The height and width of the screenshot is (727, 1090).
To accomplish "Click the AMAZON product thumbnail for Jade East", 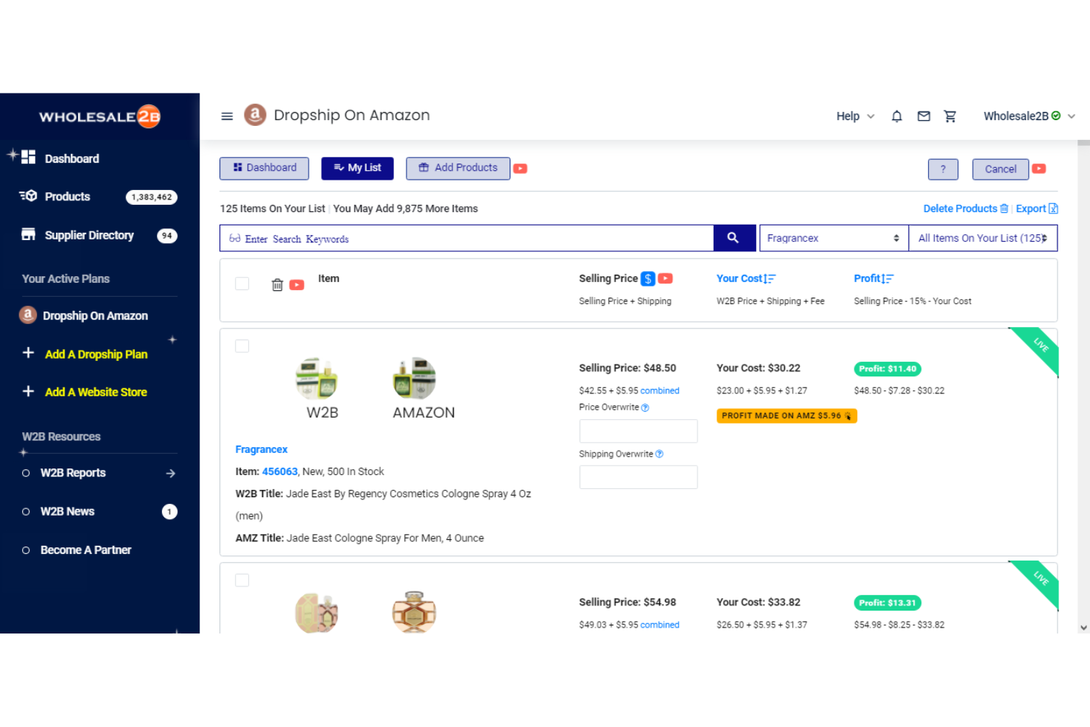I will 414,378.
